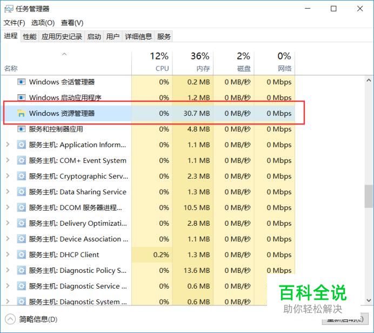Switch to the 详细信息 tab
374x333 pixels.
(x=138, y=37)
